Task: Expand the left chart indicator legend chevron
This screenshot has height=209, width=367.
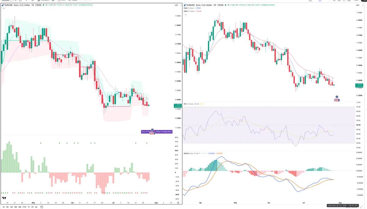Action: coord(3,8)
